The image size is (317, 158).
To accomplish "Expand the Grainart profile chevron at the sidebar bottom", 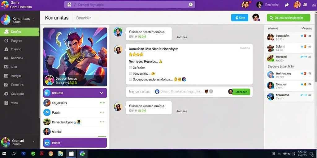I will pyautogui.click(x=33, y=142).
